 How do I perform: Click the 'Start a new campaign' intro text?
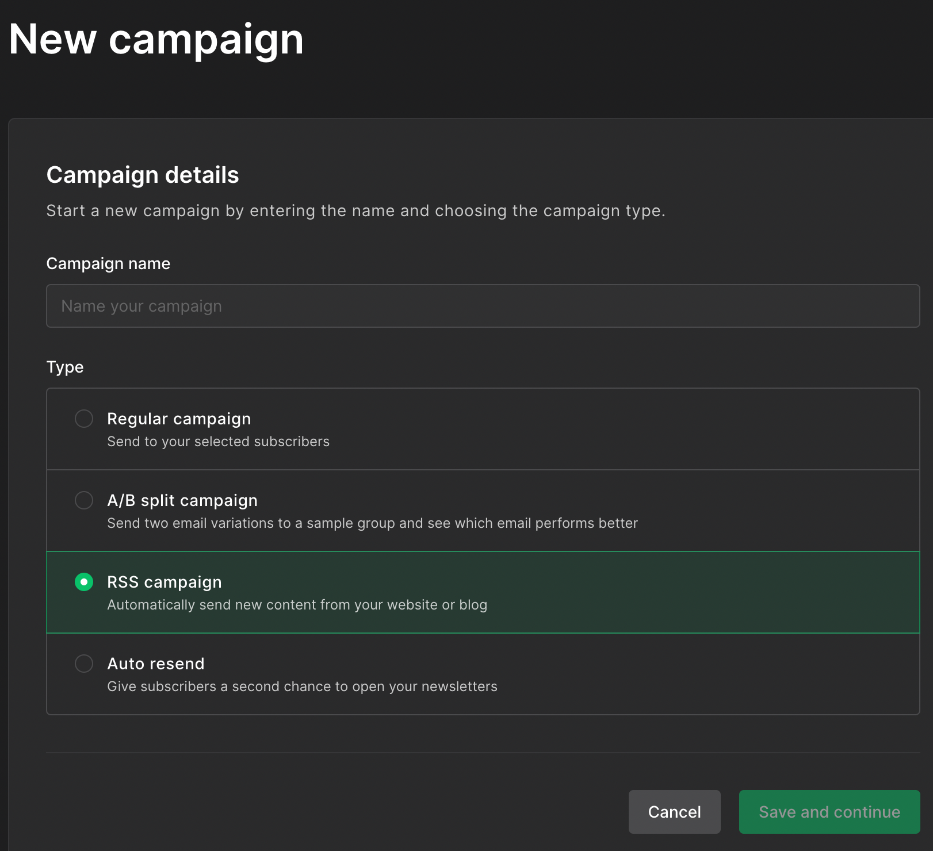(x=355, y=211)
